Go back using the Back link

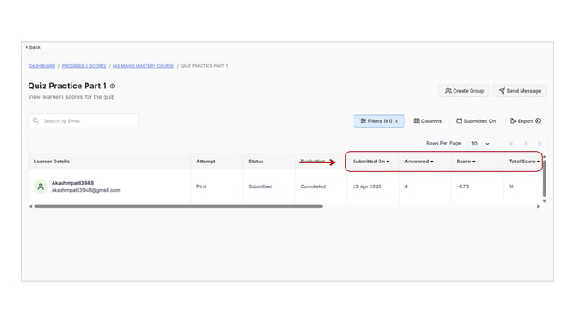33,47
